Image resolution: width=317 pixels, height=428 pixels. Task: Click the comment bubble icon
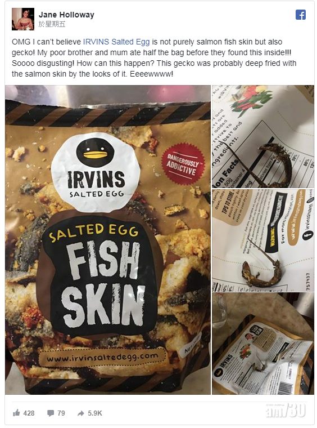(51, 413)
